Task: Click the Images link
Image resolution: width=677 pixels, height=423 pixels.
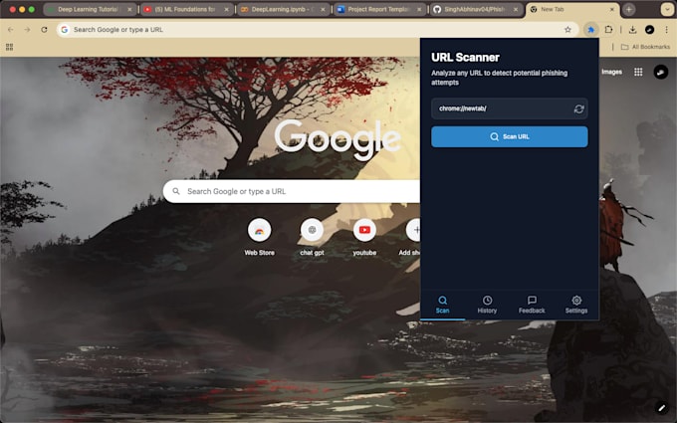Action: [x=612, y=72]
